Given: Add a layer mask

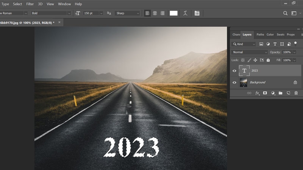Looking at the screenshot, I should click(x=265, y=93).
